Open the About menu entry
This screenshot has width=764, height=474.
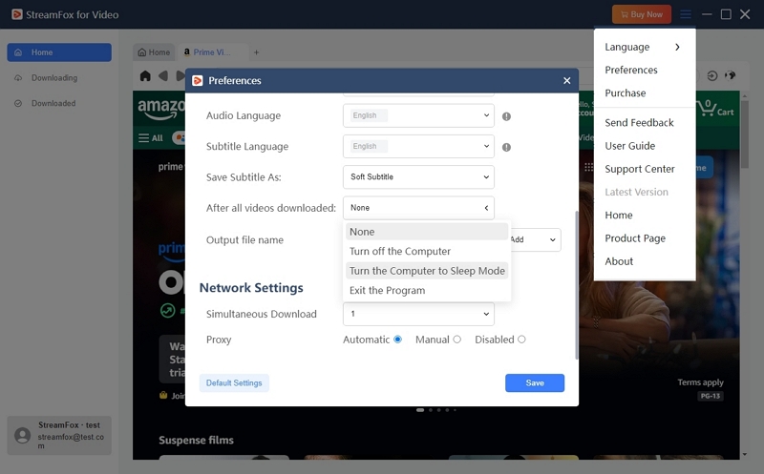644,261
